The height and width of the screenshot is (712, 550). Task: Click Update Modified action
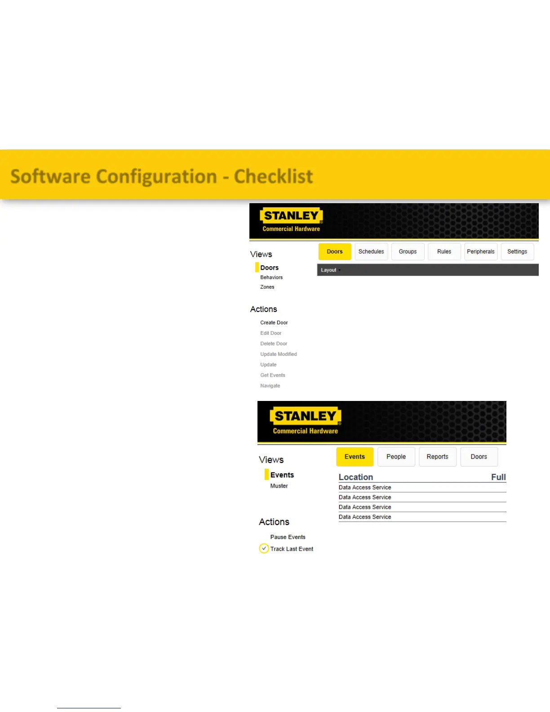(279, 354)
